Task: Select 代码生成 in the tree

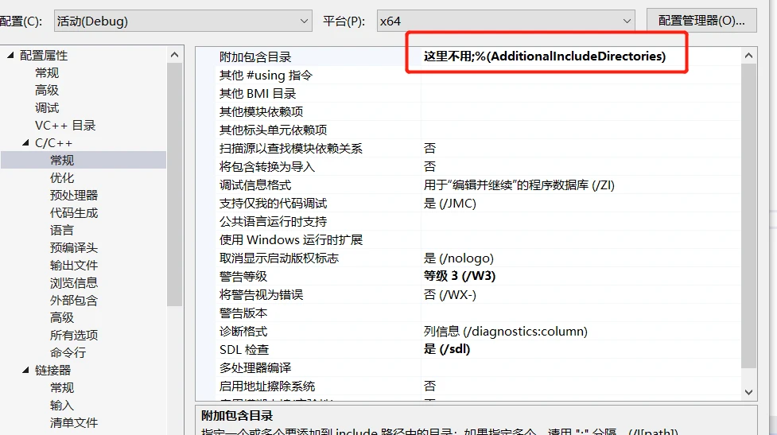Action: tap(74, 213)
